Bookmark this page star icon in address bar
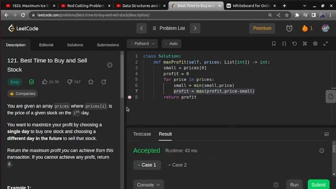 pos(287,15)
